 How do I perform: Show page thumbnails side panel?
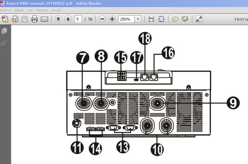click(4, 31)
